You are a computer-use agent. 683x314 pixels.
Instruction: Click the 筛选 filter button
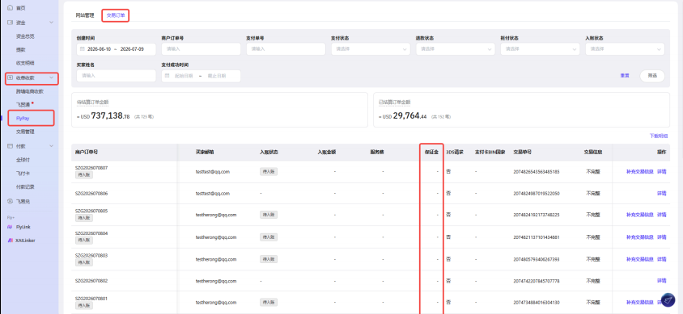pyautogui.click(x=652, y=76)
